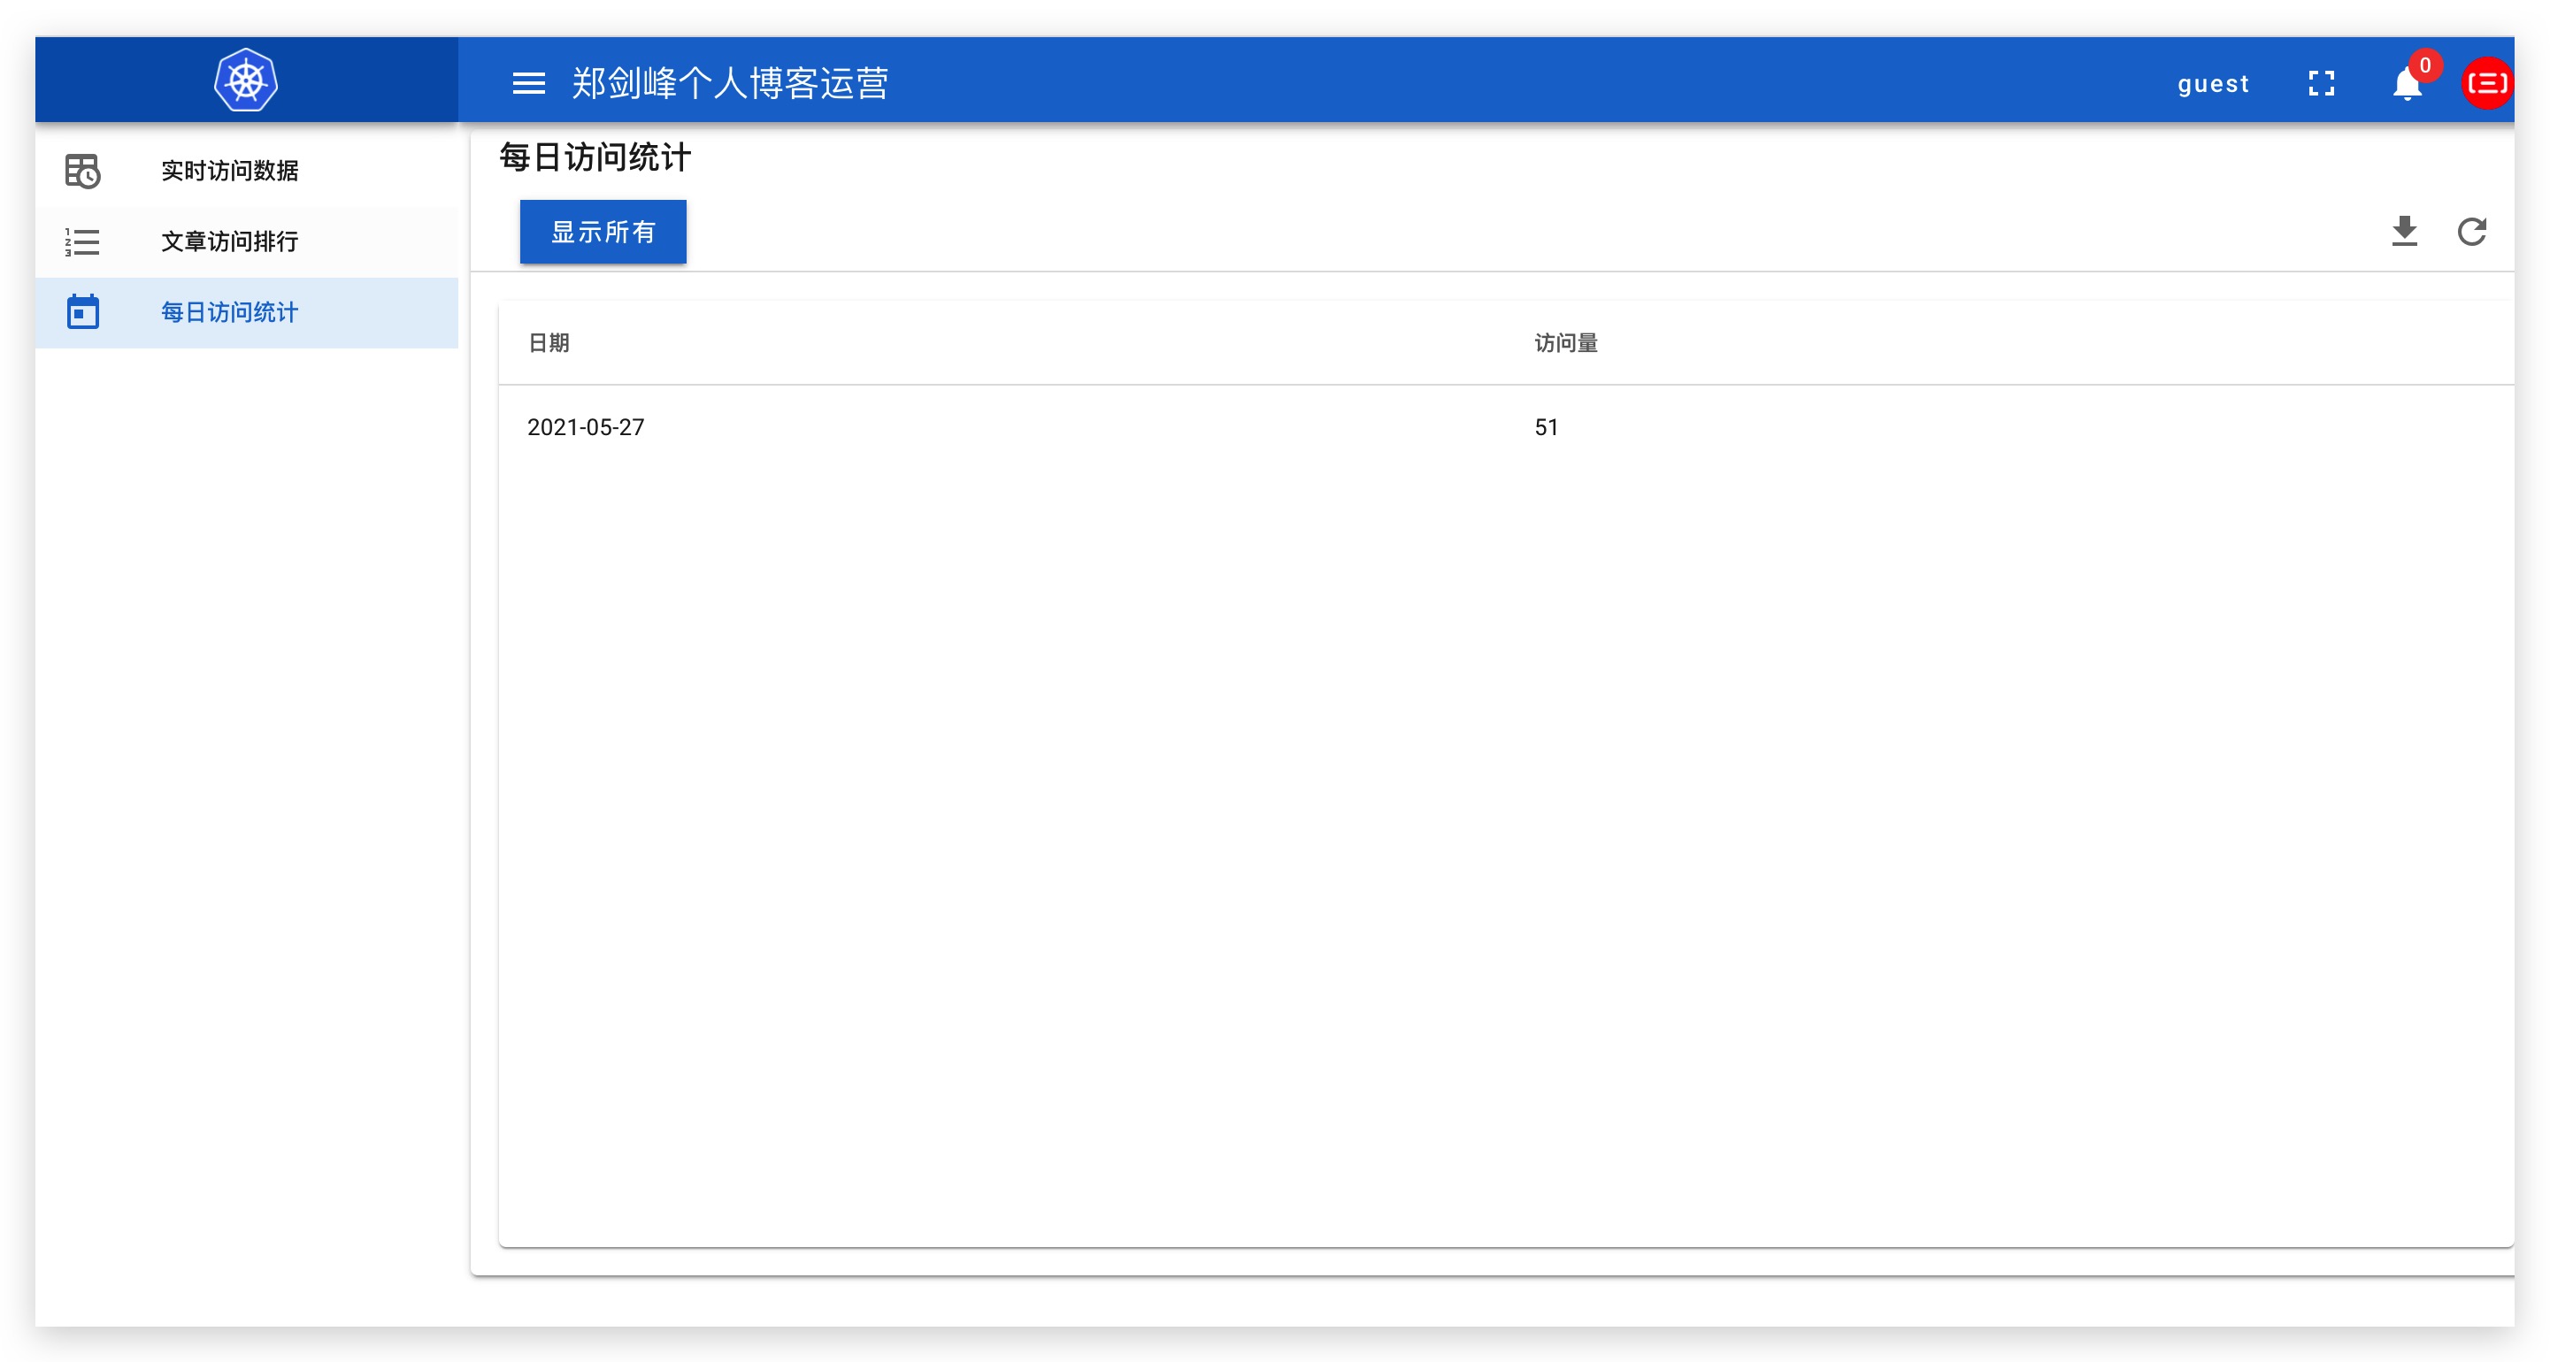Open the red panel icon in header corner
Screen dimensions: 2550x1362
coord(2488,83)
